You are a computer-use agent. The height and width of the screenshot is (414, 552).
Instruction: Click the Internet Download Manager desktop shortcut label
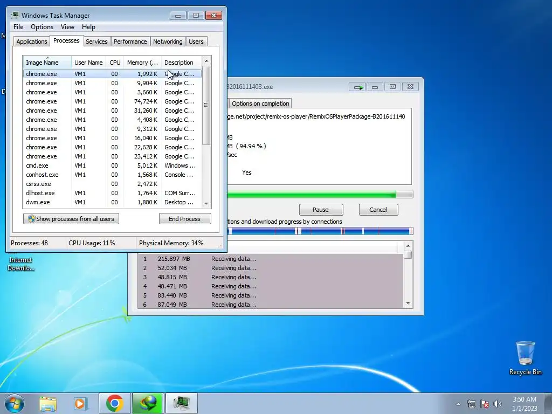click(x=21, y=264)
